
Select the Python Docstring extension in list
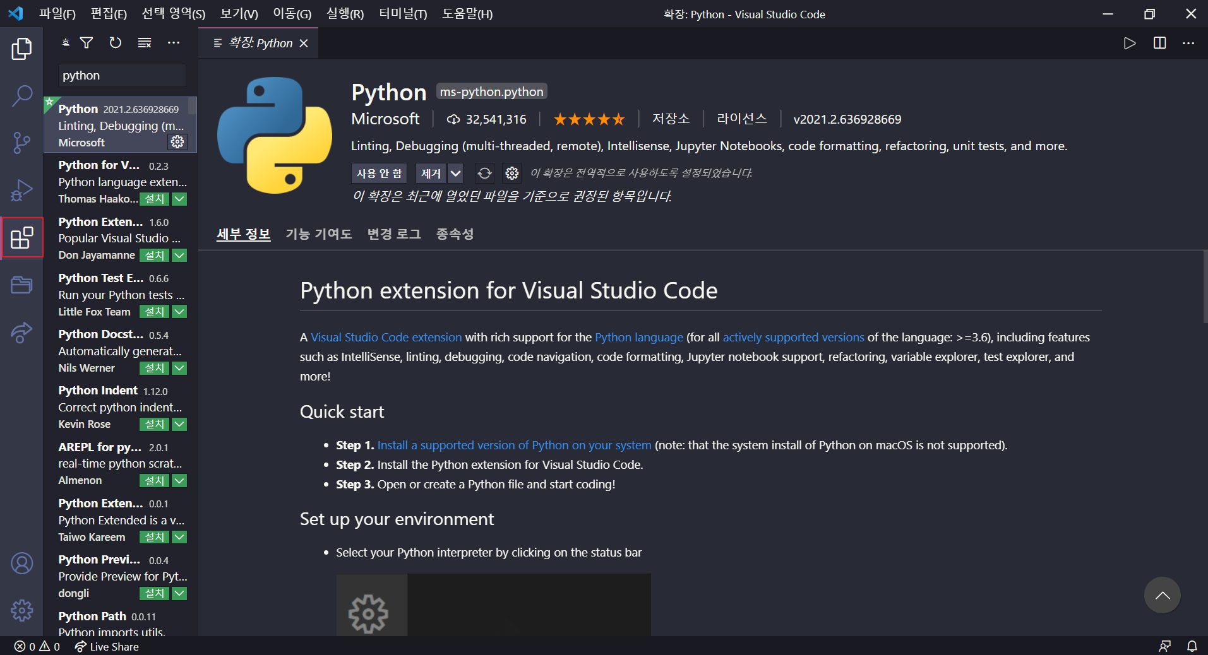[120, 351]
